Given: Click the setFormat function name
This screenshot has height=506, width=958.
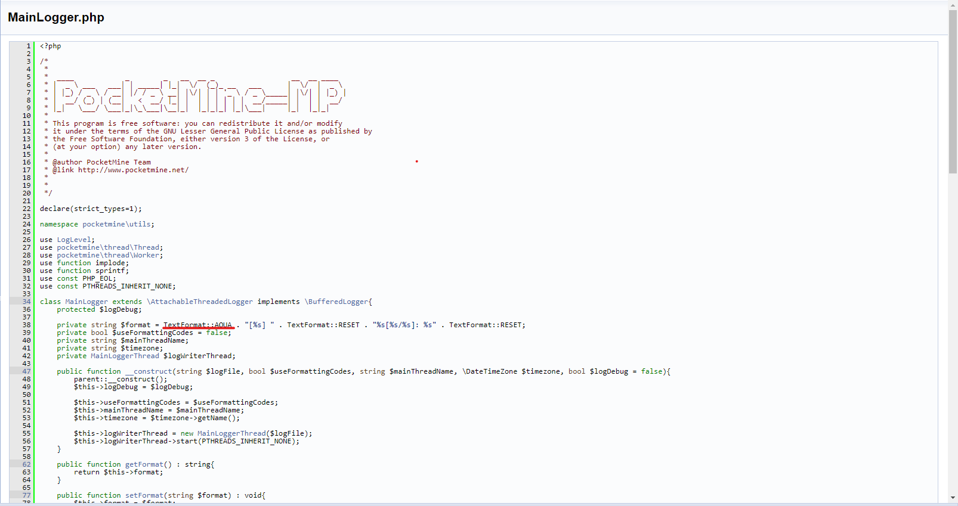Looking at the screenshot, I should (144, 496).
